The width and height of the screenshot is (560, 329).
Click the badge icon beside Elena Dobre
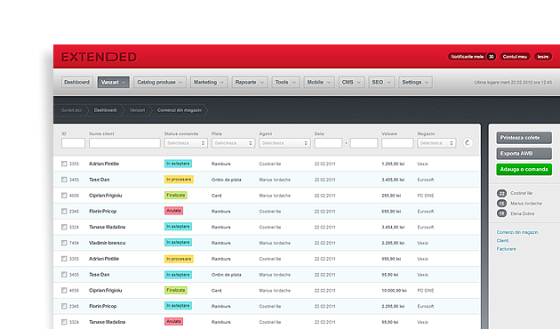click(501, 213)
